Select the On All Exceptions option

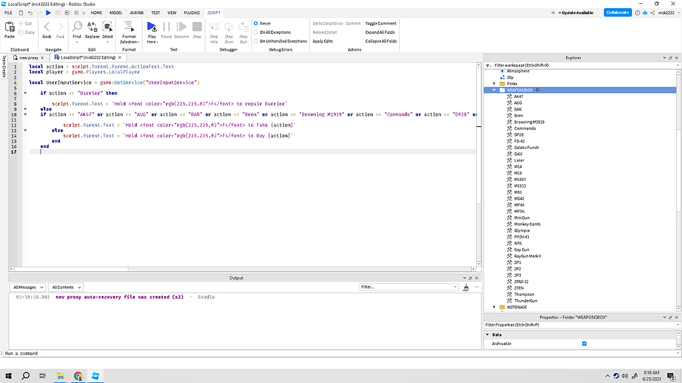[x=256, y=31]
